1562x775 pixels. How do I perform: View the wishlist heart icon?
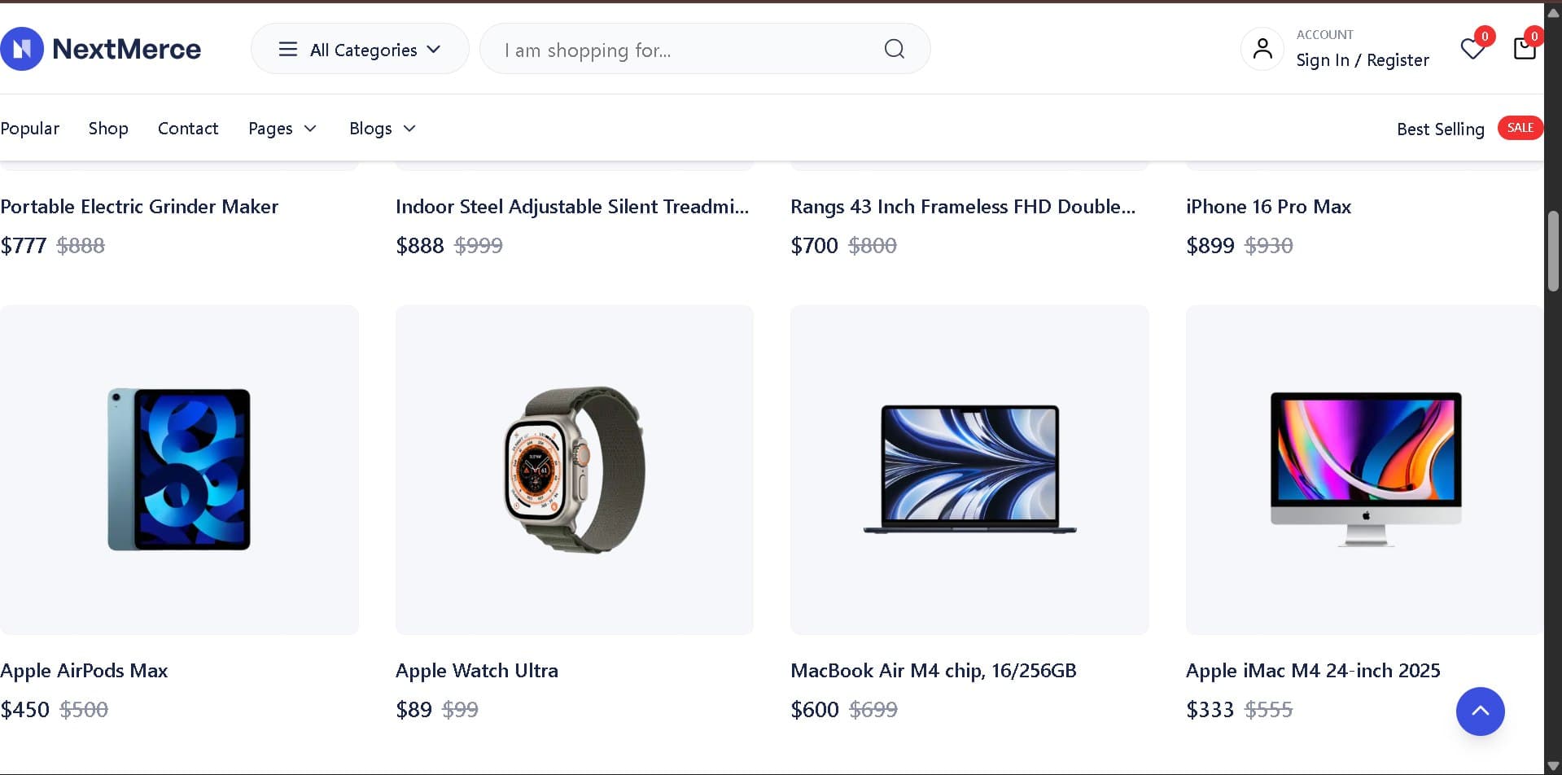[1472, 49]
